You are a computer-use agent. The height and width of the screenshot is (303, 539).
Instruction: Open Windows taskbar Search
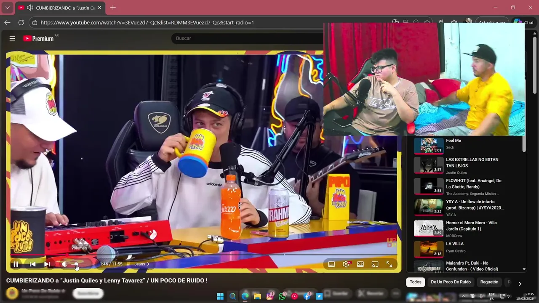click(232, 296)
